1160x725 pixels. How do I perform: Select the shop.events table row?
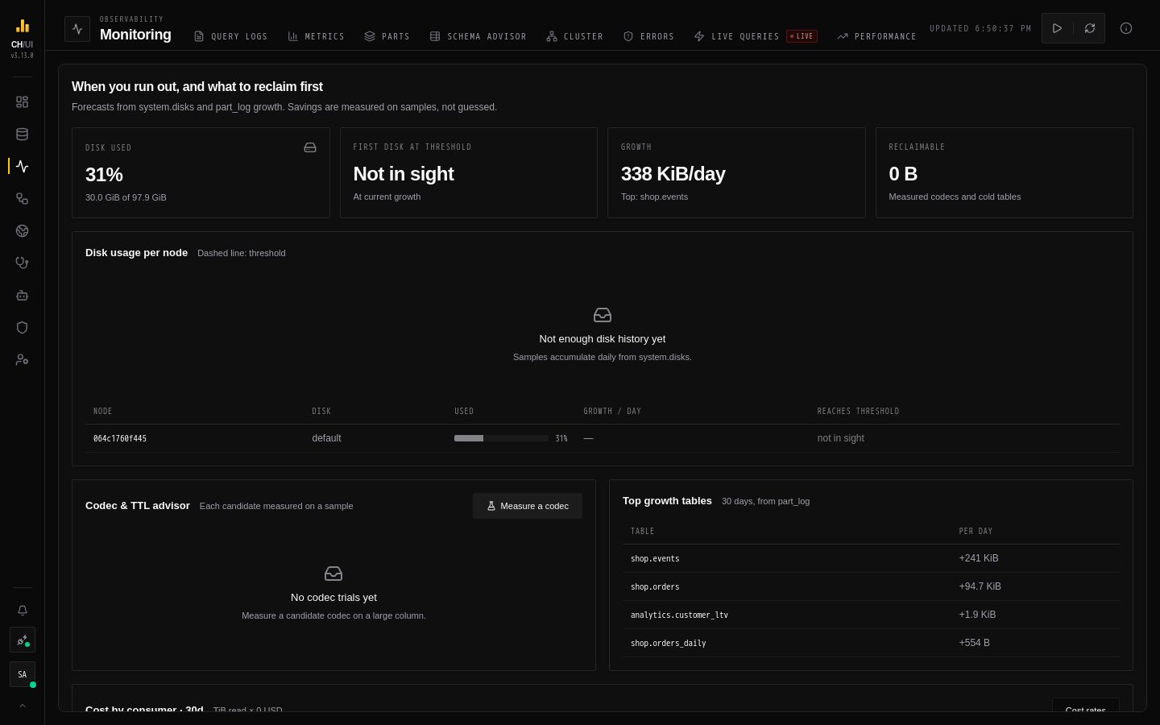[x=871, y=558]
